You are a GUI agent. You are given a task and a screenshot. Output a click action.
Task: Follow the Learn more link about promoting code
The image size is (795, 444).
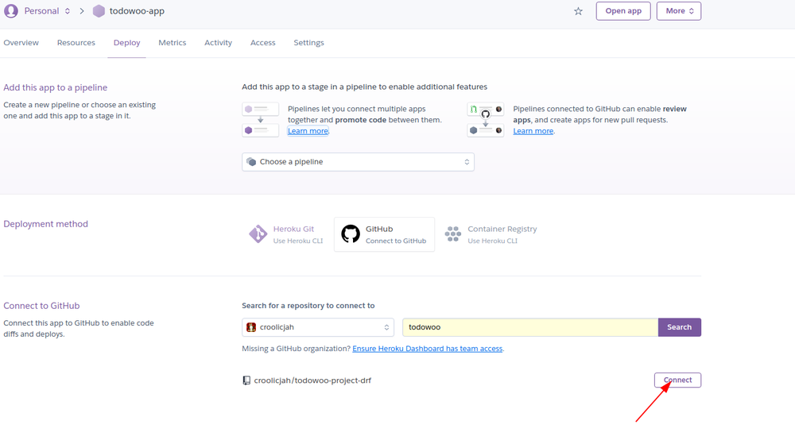tap(308, 130)
